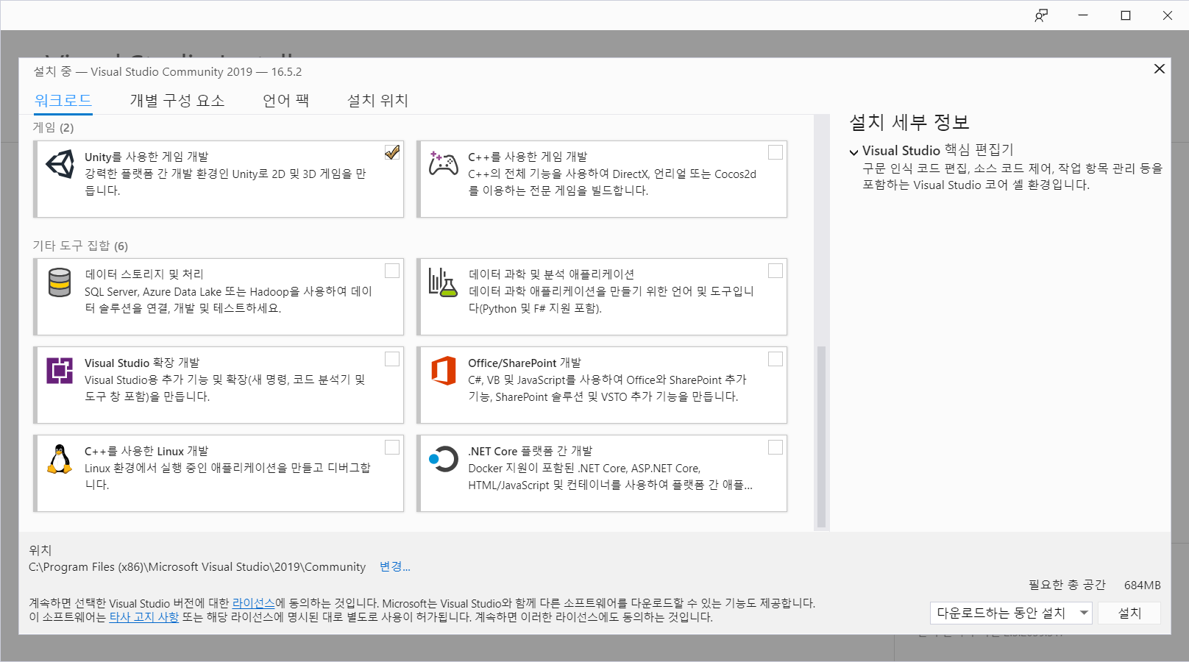Screen dimensions: 1189x662
Task: Click C++를 사용한 Linux 개발 title
Action: tap(146, 451)
